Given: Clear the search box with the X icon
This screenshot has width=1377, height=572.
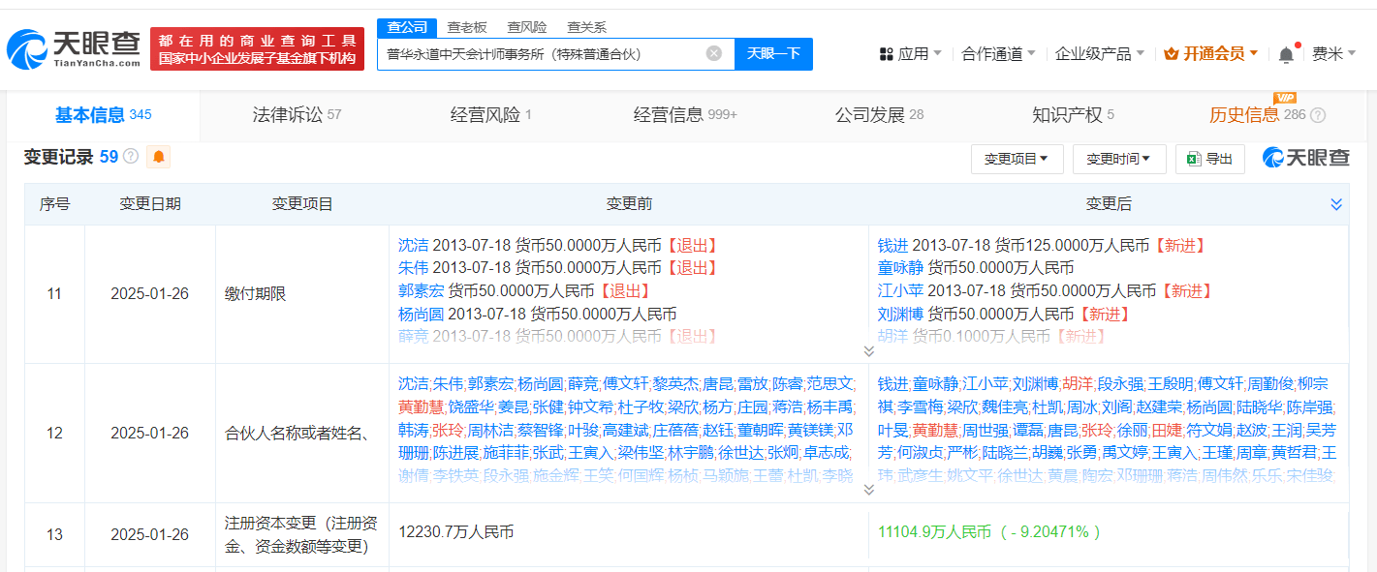Looking at the screenshot, I should tap(714, 54).
